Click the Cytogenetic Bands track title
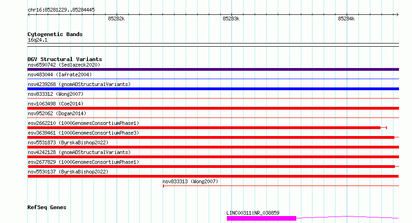 click(x=55, y=34)
